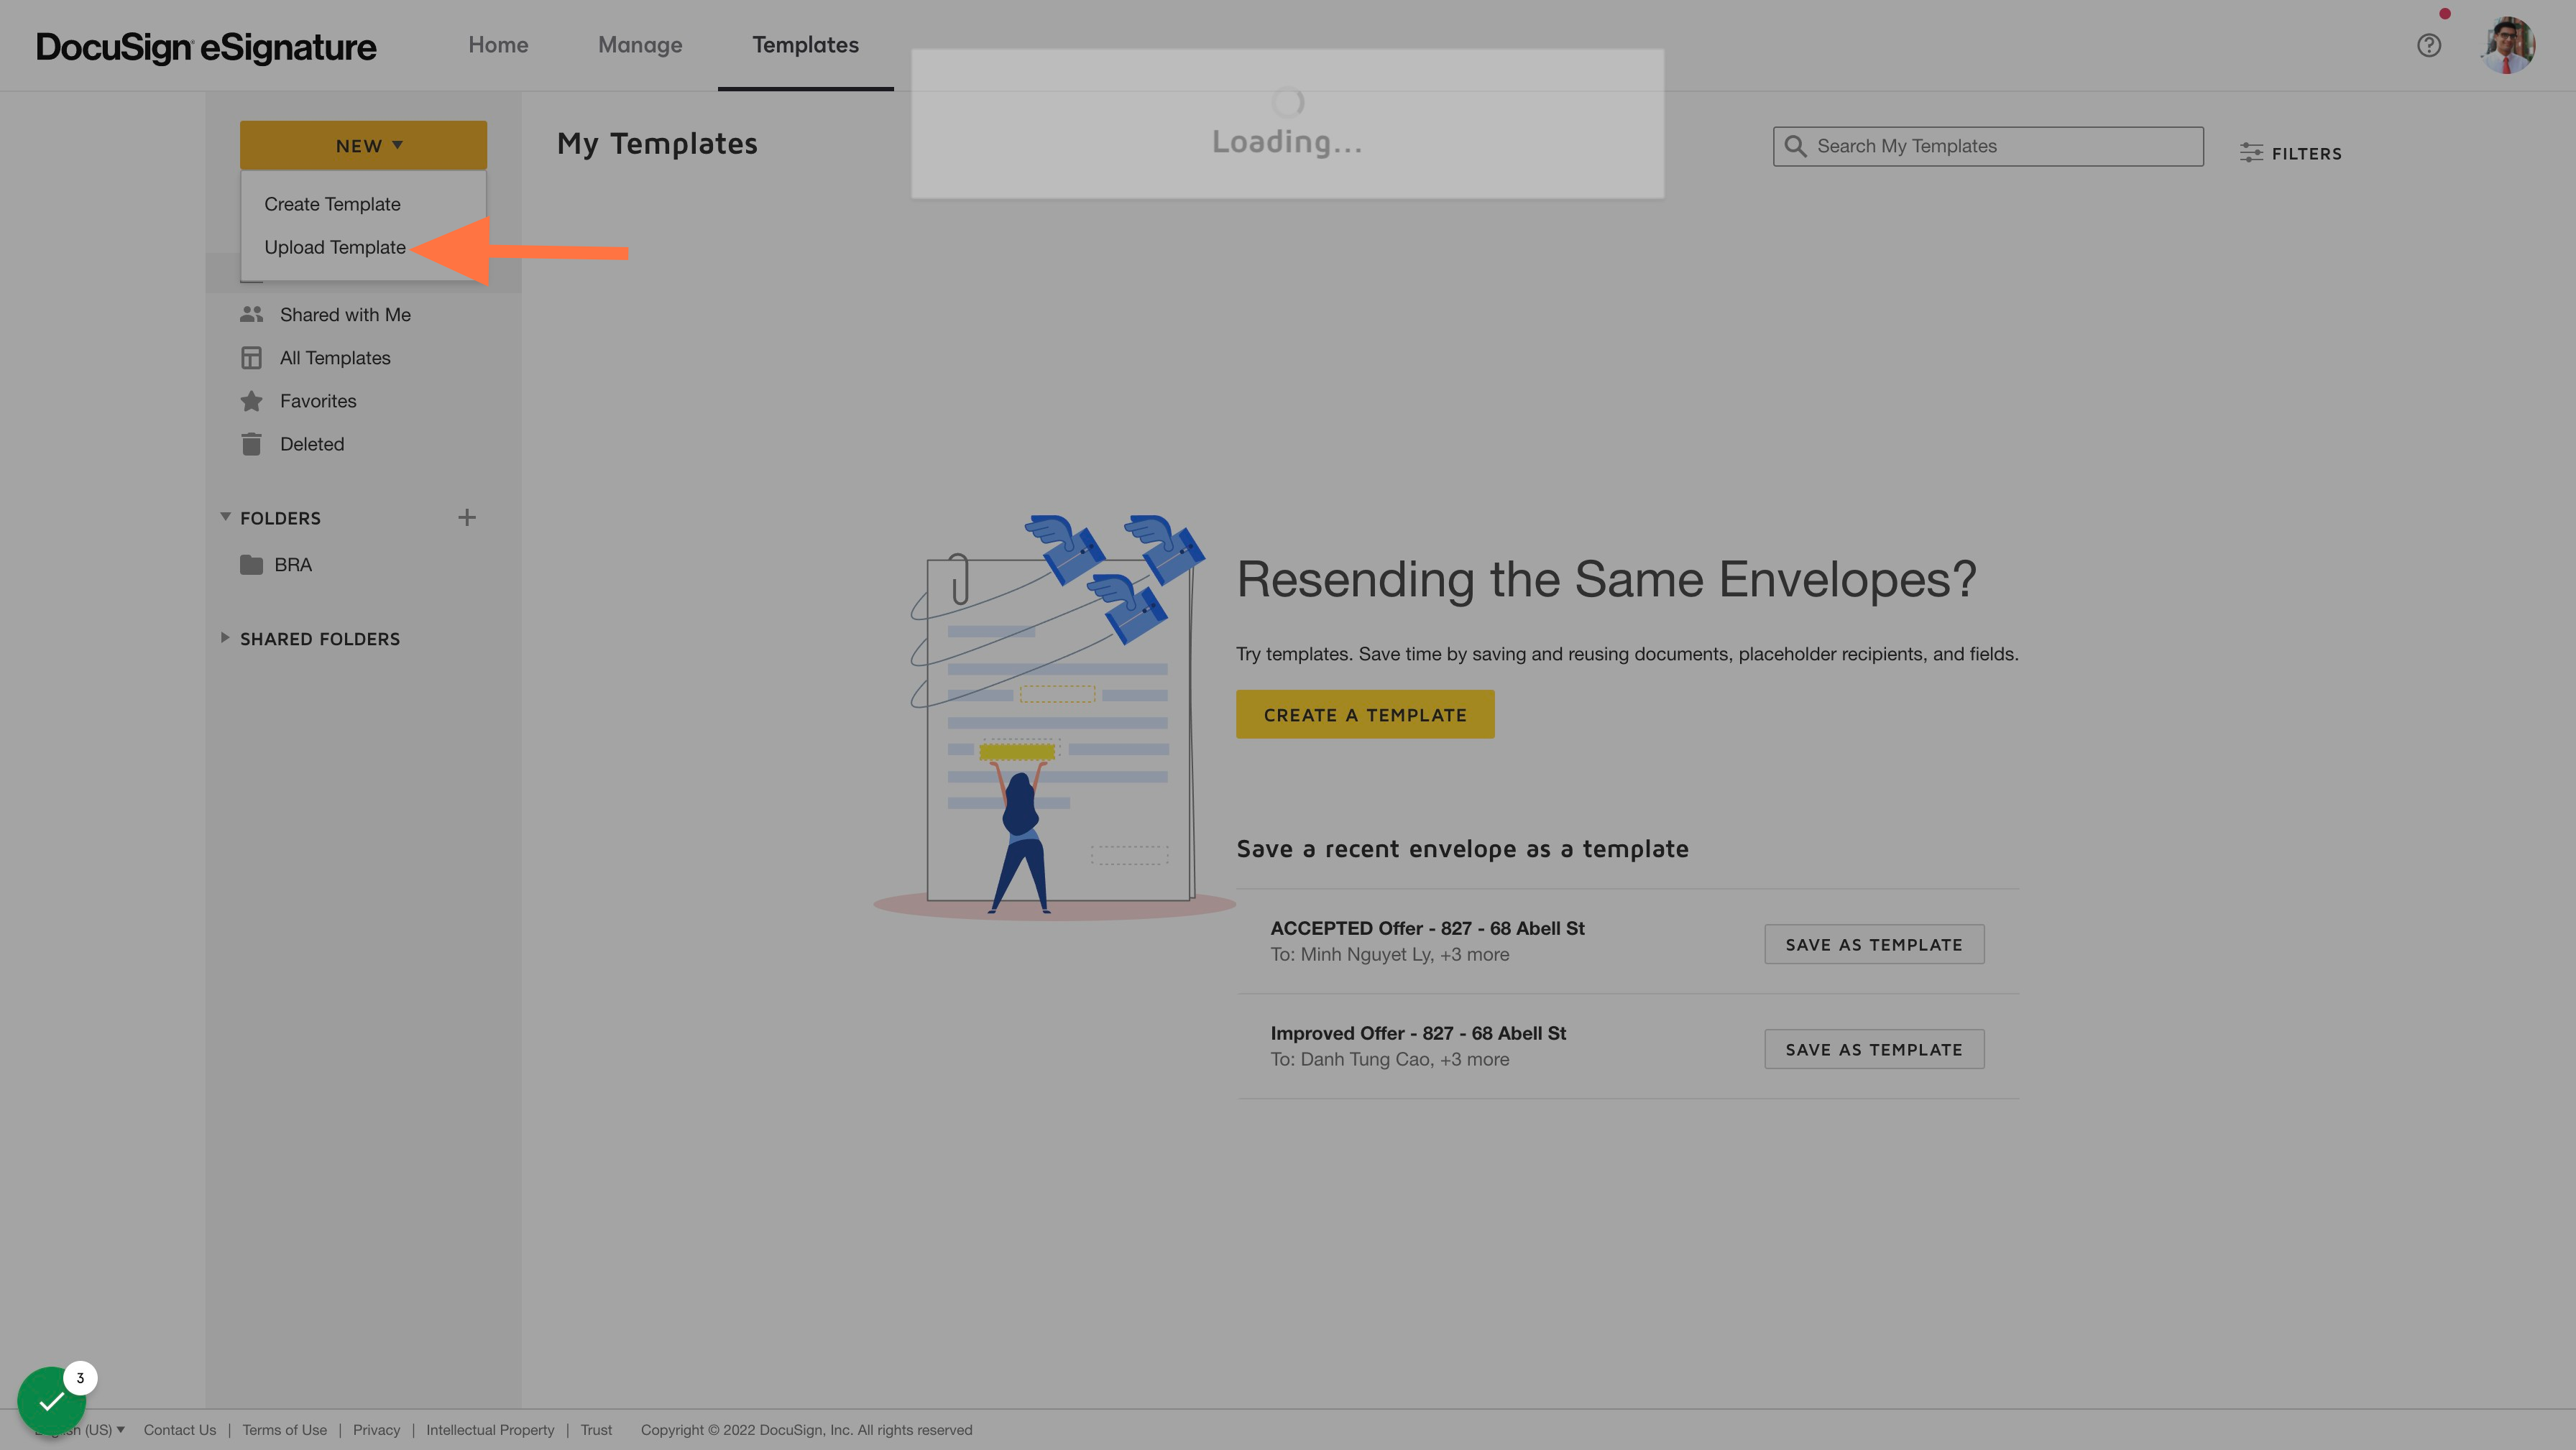Select Create Template from the menu
Image resolution: width=2576 pixels, height=1450 pixels.
point(332,204)
